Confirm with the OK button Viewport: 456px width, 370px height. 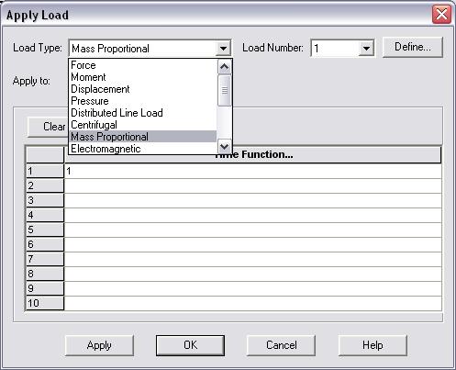point(190,345)
